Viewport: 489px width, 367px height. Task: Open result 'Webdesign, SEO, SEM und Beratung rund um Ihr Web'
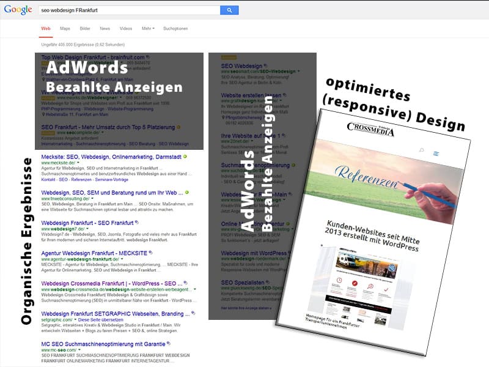[112, 193]
